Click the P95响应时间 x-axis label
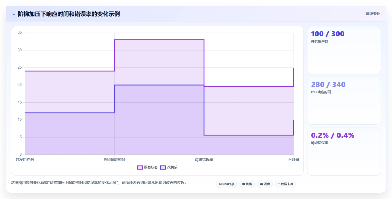The height and width of the screenshot is (199, 392). point(114,160)
